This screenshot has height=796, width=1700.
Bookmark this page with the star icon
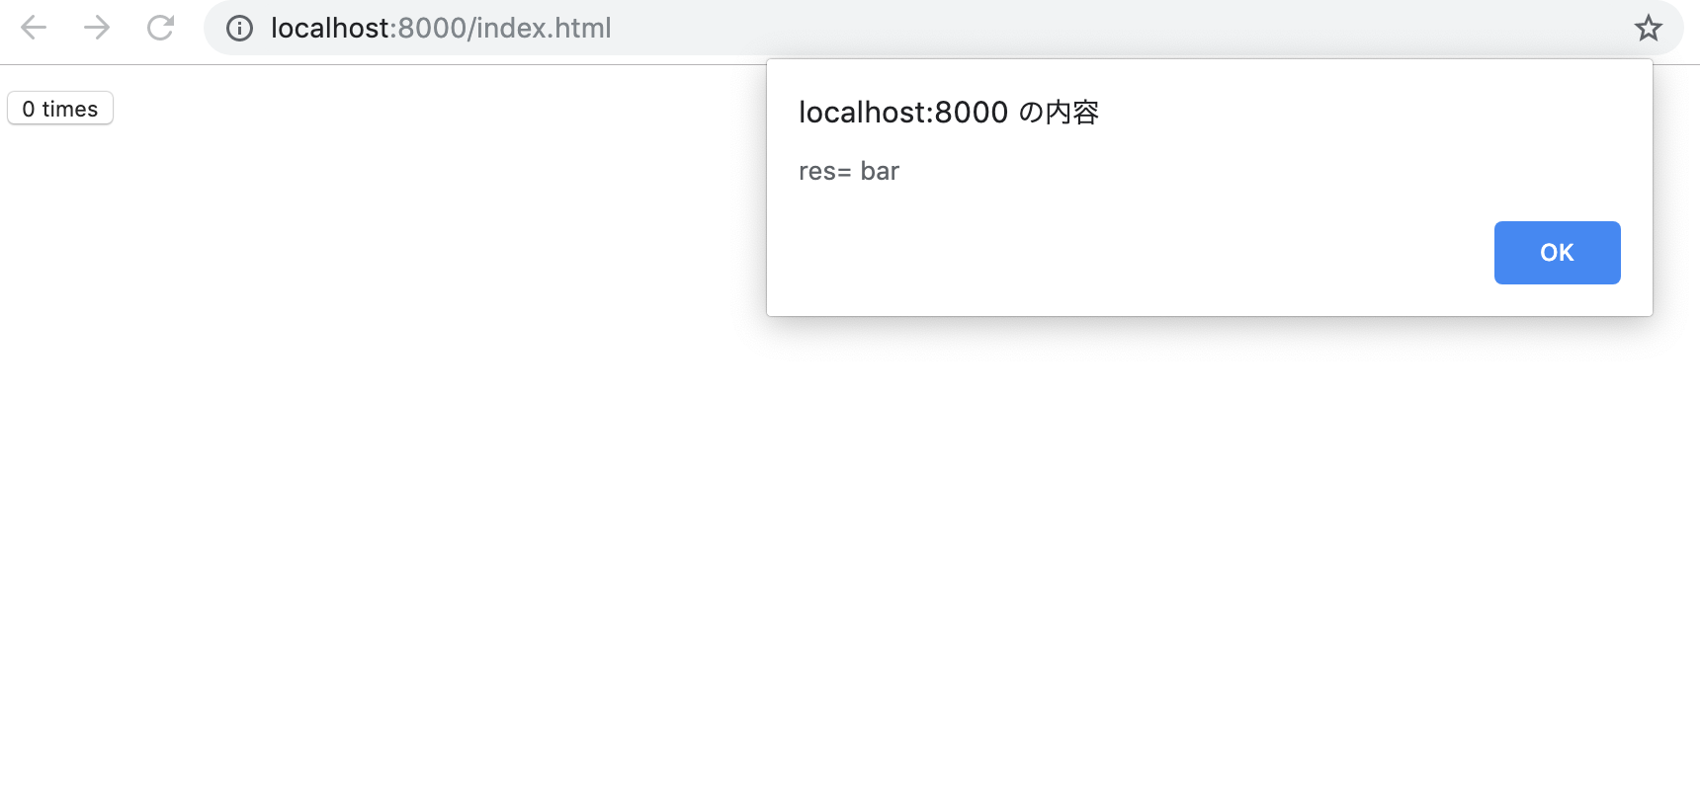coord(1648,28)
